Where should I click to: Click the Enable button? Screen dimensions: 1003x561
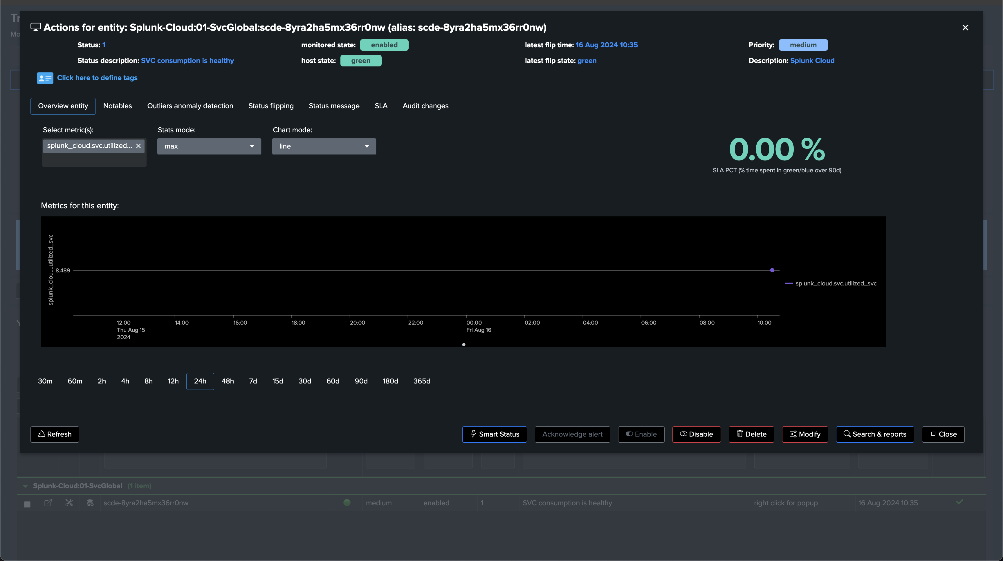(641, 434)
